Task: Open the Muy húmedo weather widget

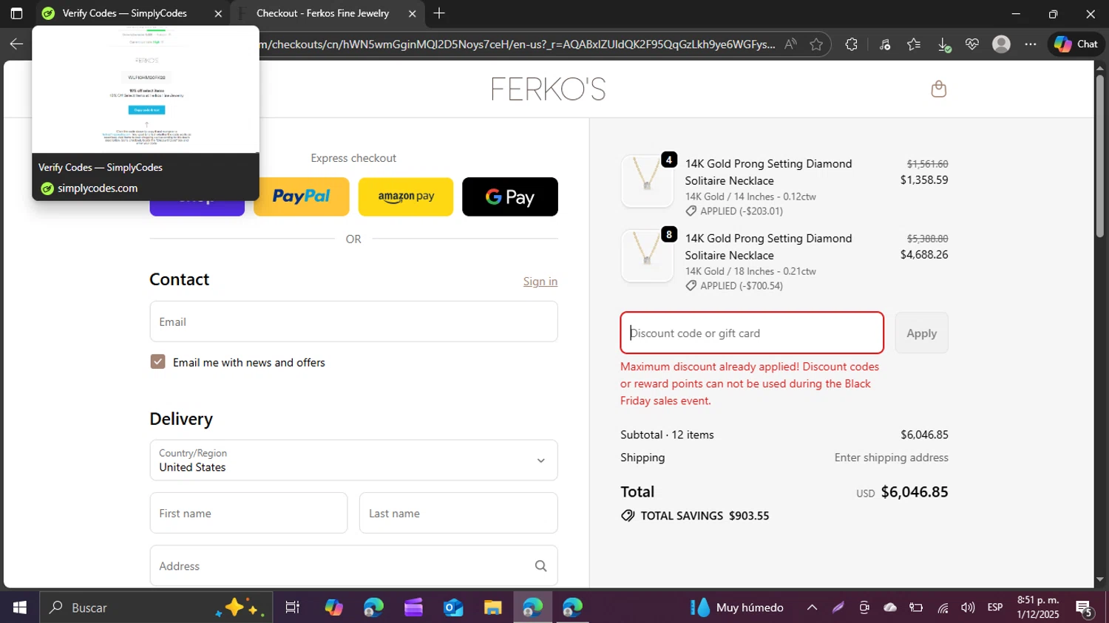Action: 737,607
